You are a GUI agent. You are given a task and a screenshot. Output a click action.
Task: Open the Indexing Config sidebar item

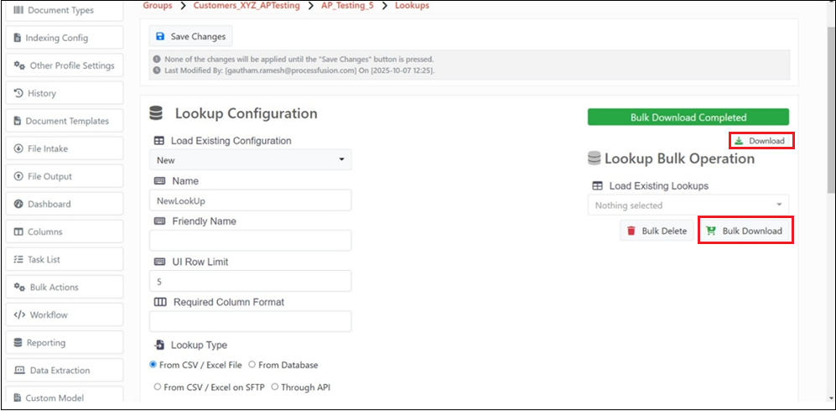55,38
